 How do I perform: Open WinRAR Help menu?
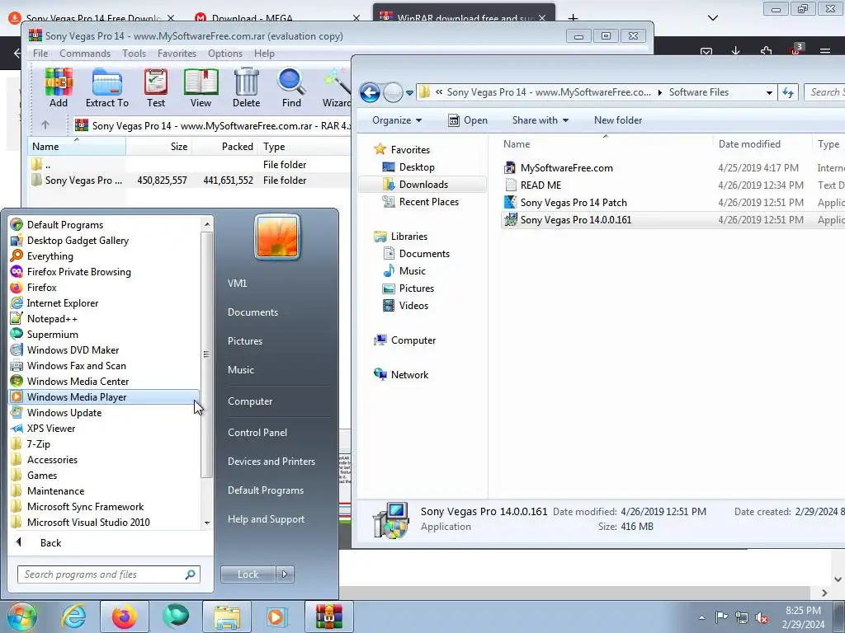tap(264, 54)
